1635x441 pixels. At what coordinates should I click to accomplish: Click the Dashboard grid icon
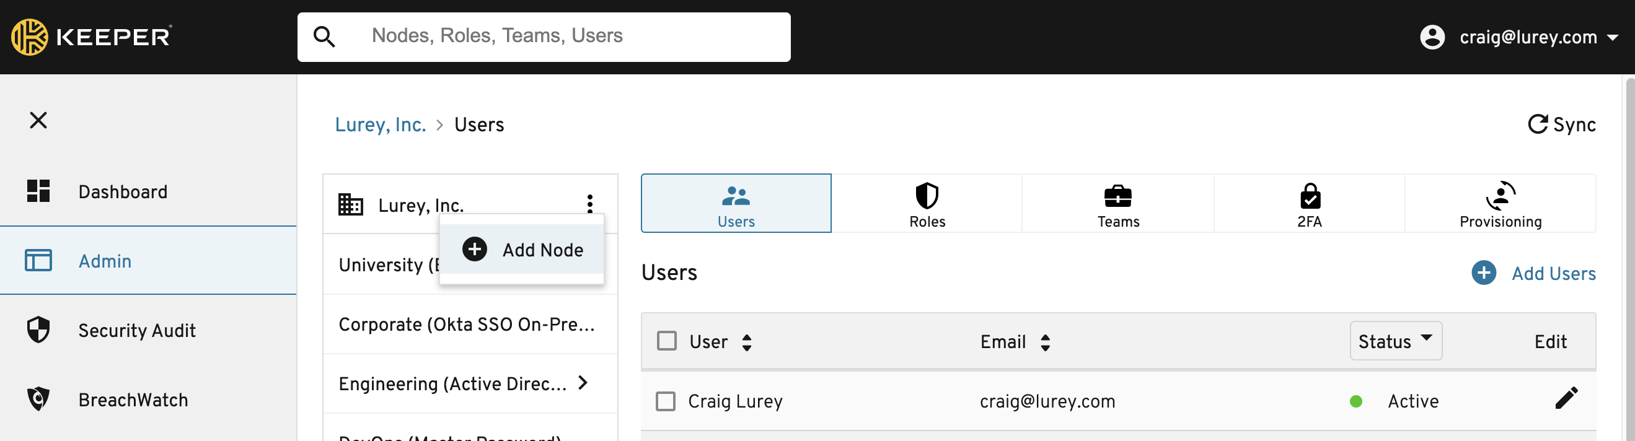tap(38, 191)
